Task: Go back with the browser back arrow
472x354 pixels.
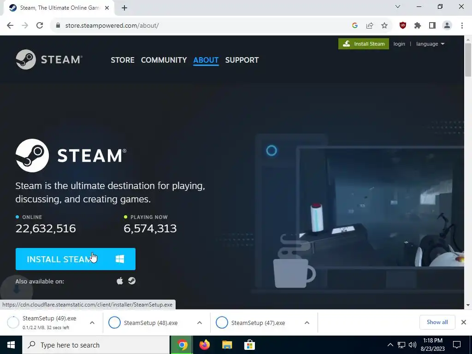Action: [10, 26]
